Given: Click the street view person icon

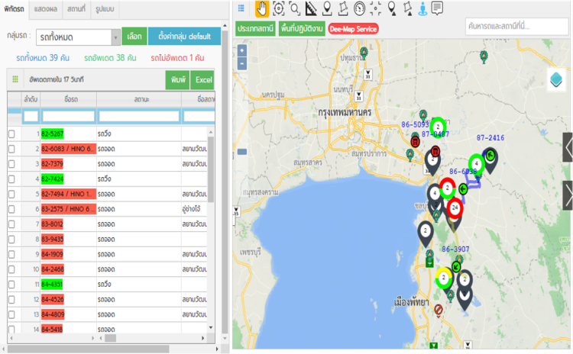Looking at the screenshot, I should point(422,8).
